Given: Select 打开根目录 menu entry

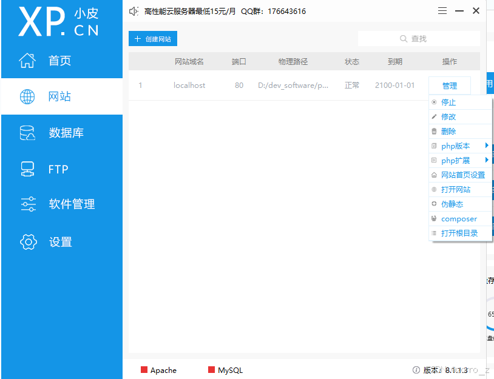Looking at the screenshot, I should coord(460,233).
